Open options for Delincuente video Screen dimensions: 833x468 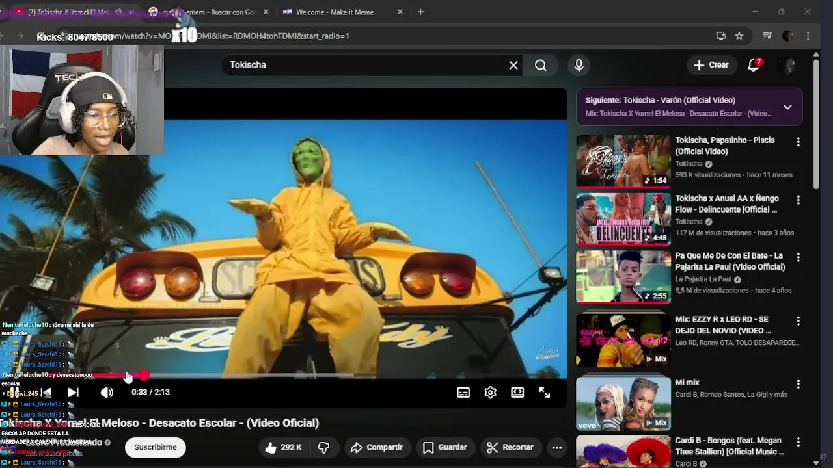[798, 200]
